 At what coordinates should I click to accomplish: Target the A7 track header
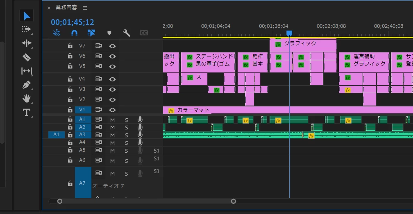coord(83,183)
